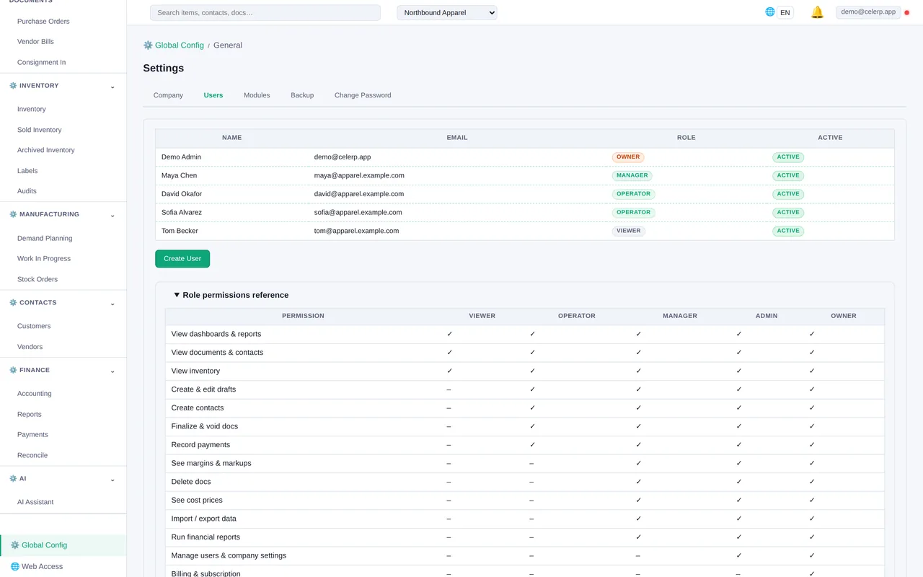Image resolution: width=923 pixels, height=577 pixels.
Task: Collapse the Role permissions reference panel
Action: pyautogui.click(x=231, y=295)
